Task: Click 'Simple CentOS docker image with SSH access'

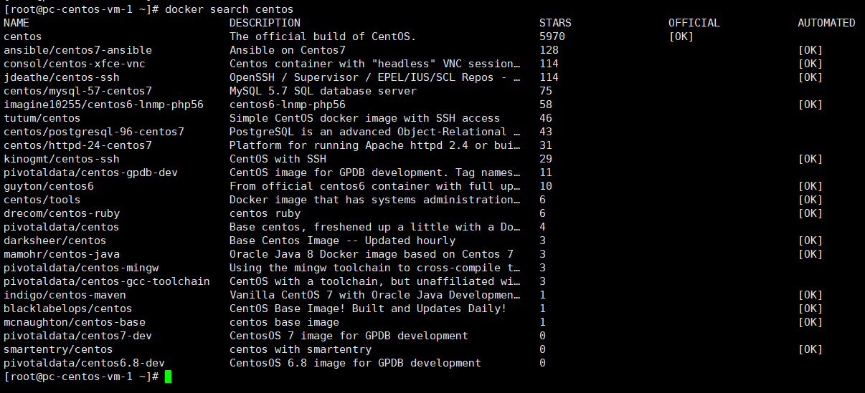Action: coord(365,118)
